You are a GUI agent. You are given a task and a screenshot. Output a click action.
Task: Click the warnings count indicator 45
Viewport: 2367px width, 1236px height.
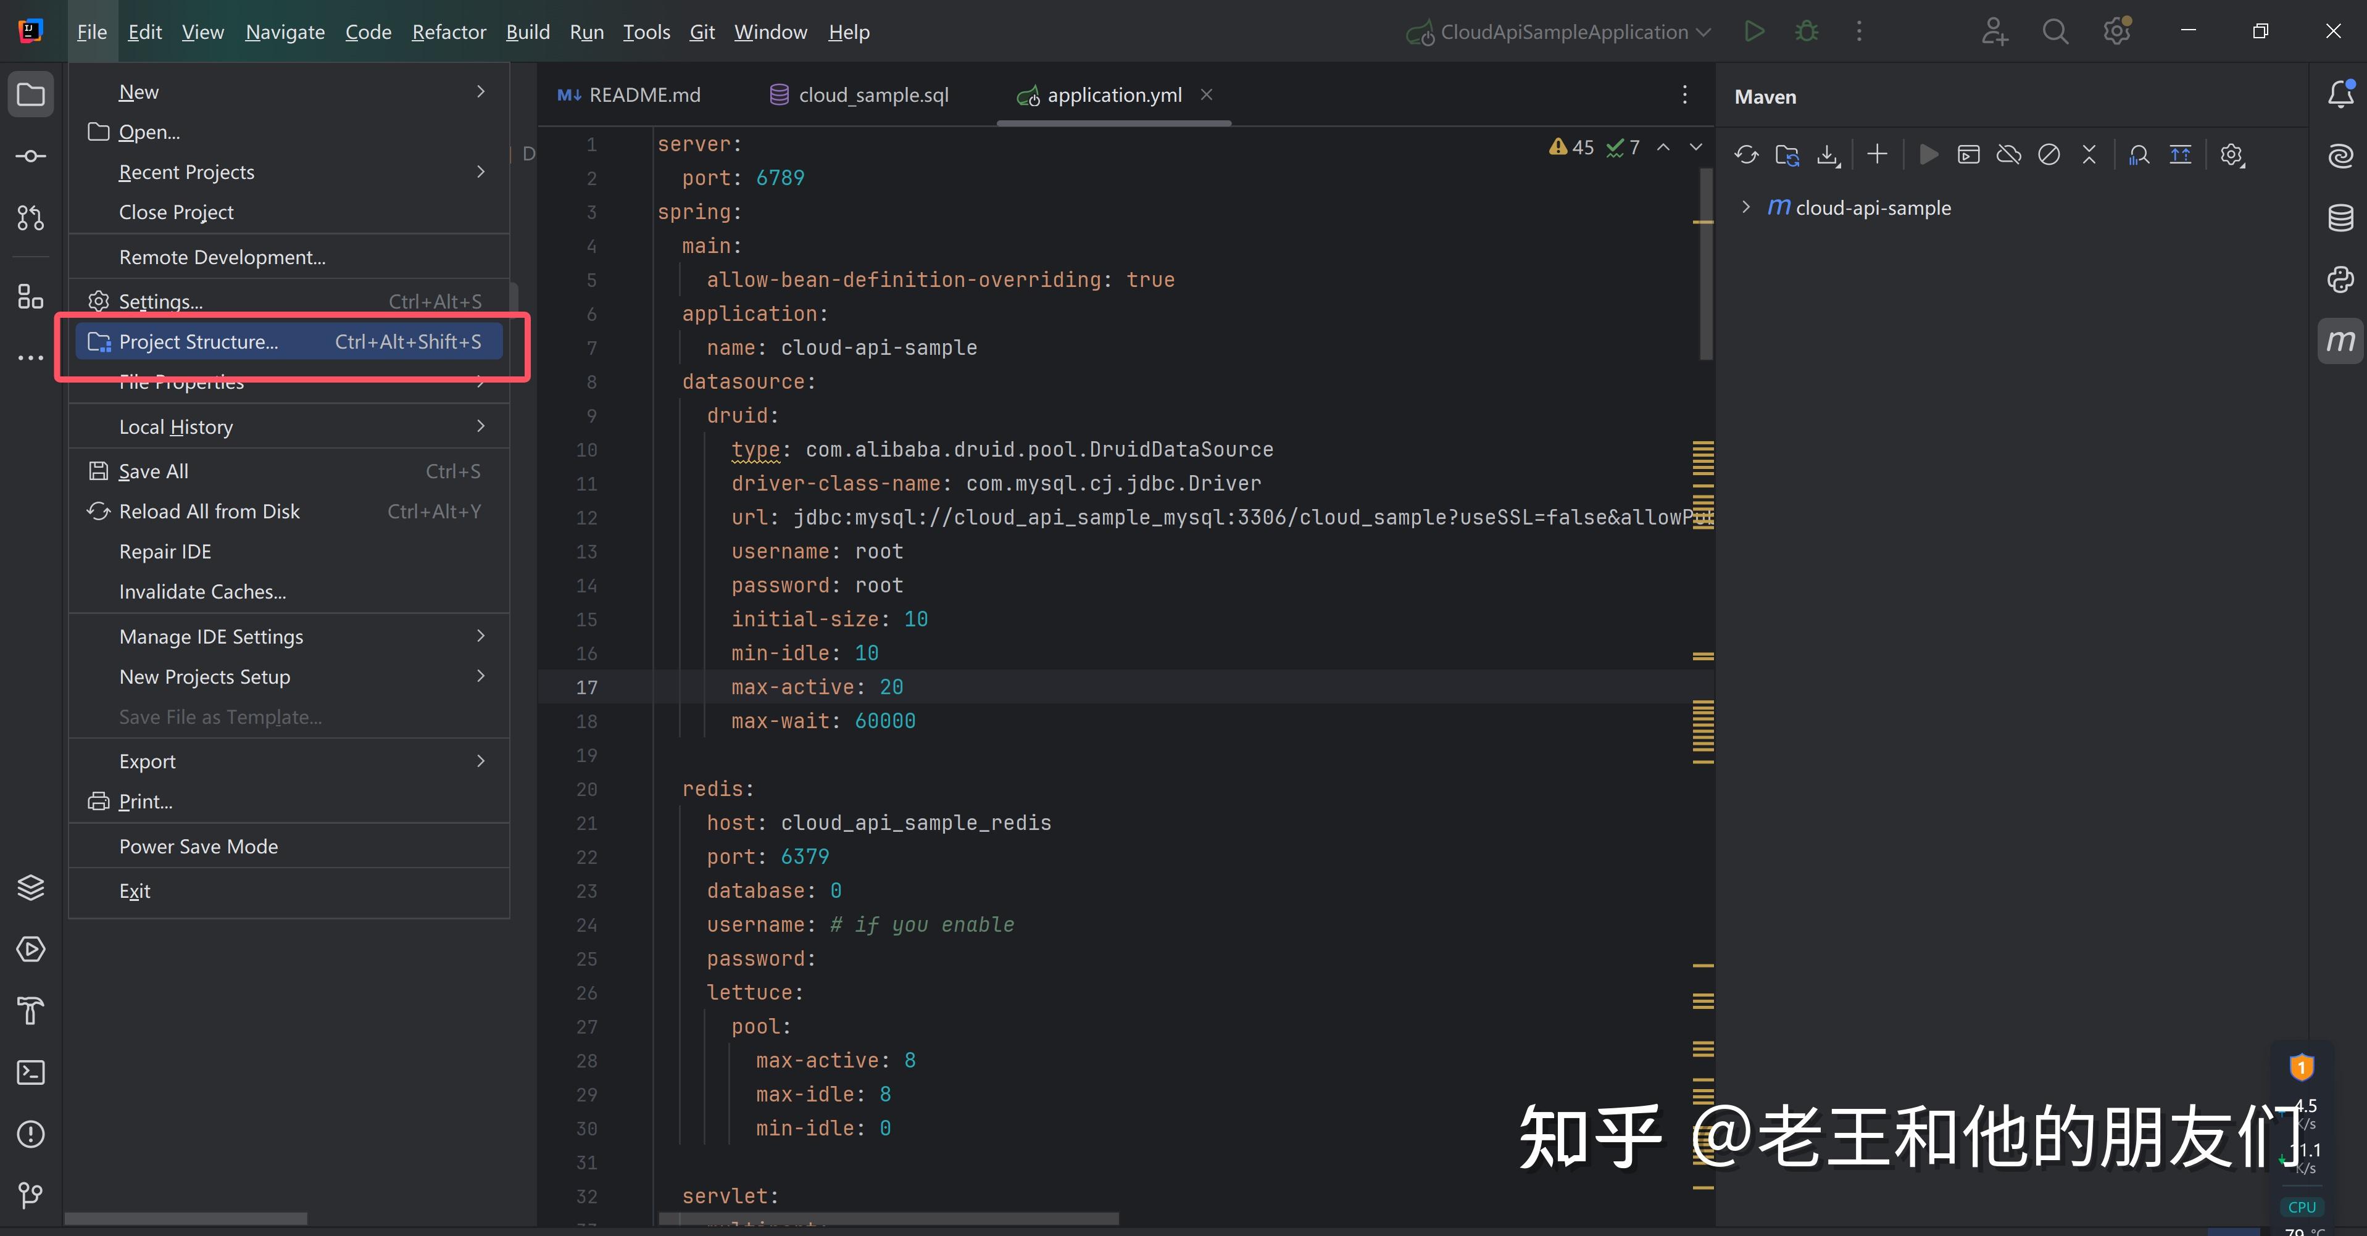click(x=1572, y=147)
